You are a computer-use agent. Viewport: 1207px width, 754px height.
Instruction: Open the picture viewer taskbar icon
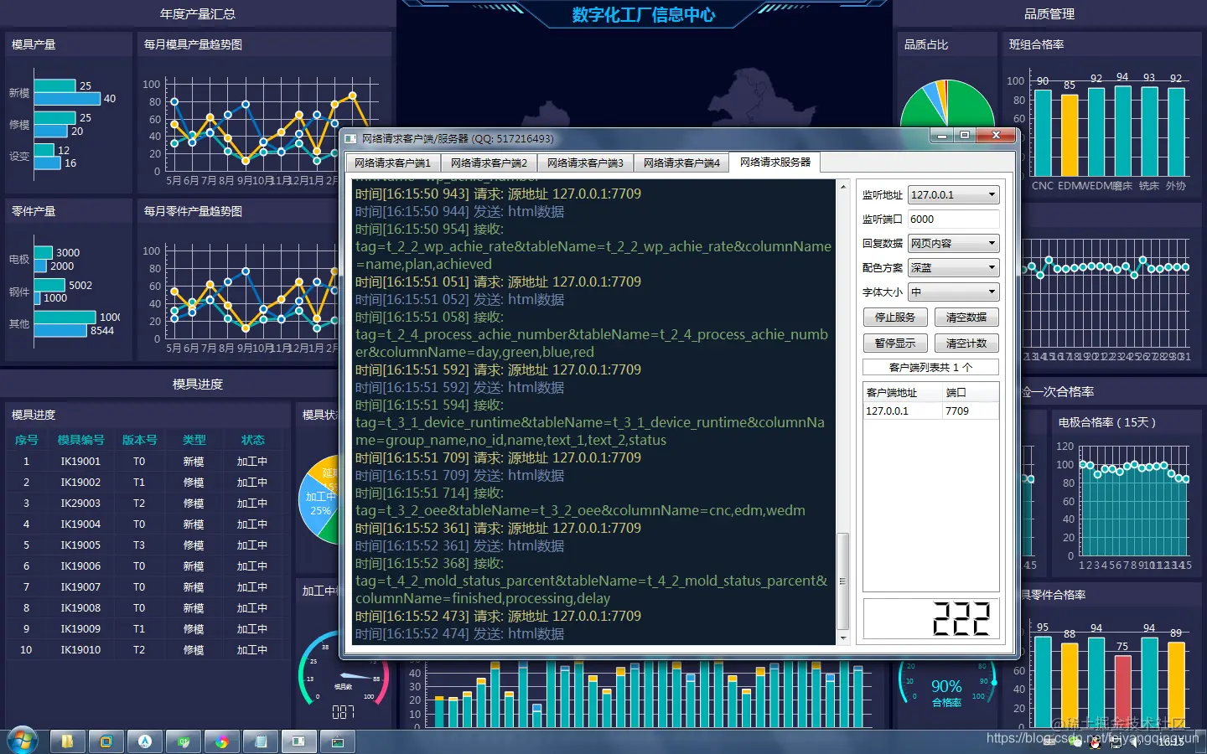click(x=338, y=741)
